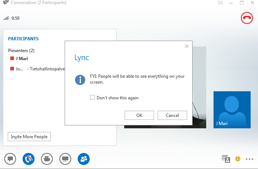
Task: Click the presence icon beside Jo... participant
Action: click(12, 69)
